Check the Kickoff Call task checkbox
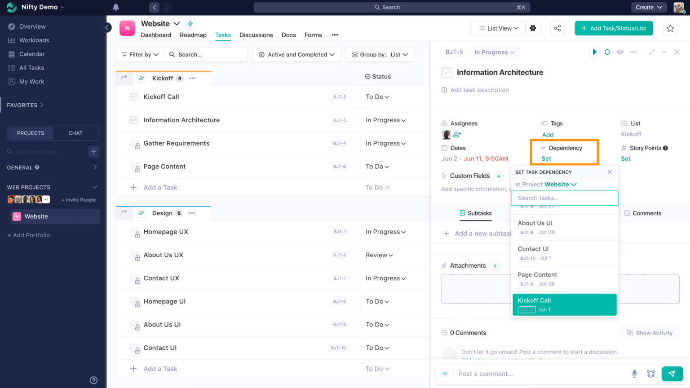690x388 pixels. [x=134, y=97]
